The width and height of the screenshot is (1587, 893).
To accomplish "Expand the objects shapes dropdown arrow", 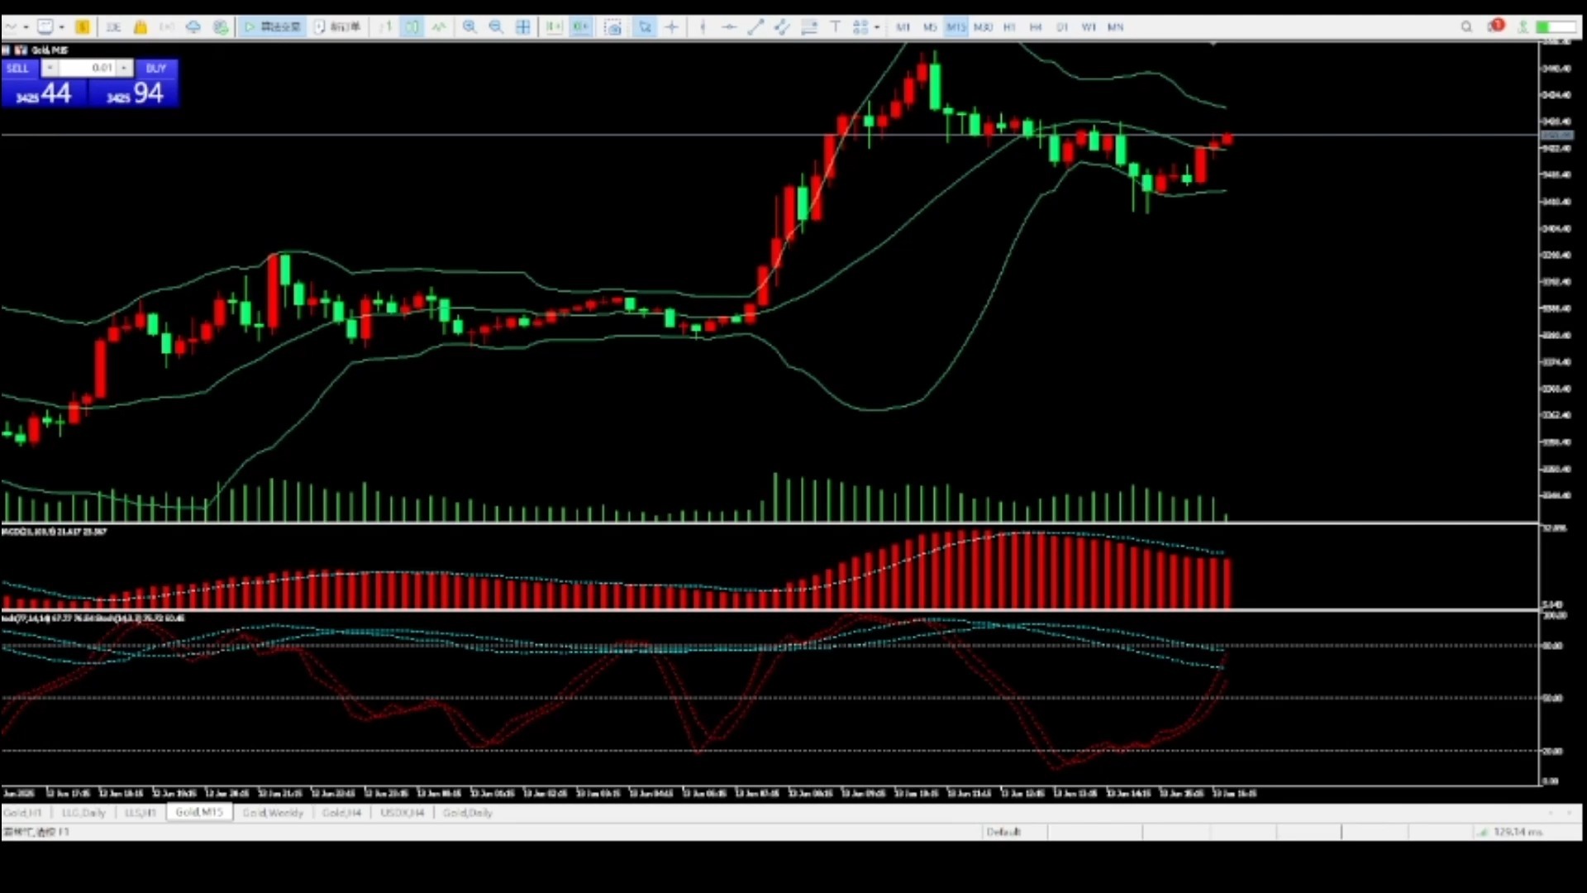I will 877,27.
